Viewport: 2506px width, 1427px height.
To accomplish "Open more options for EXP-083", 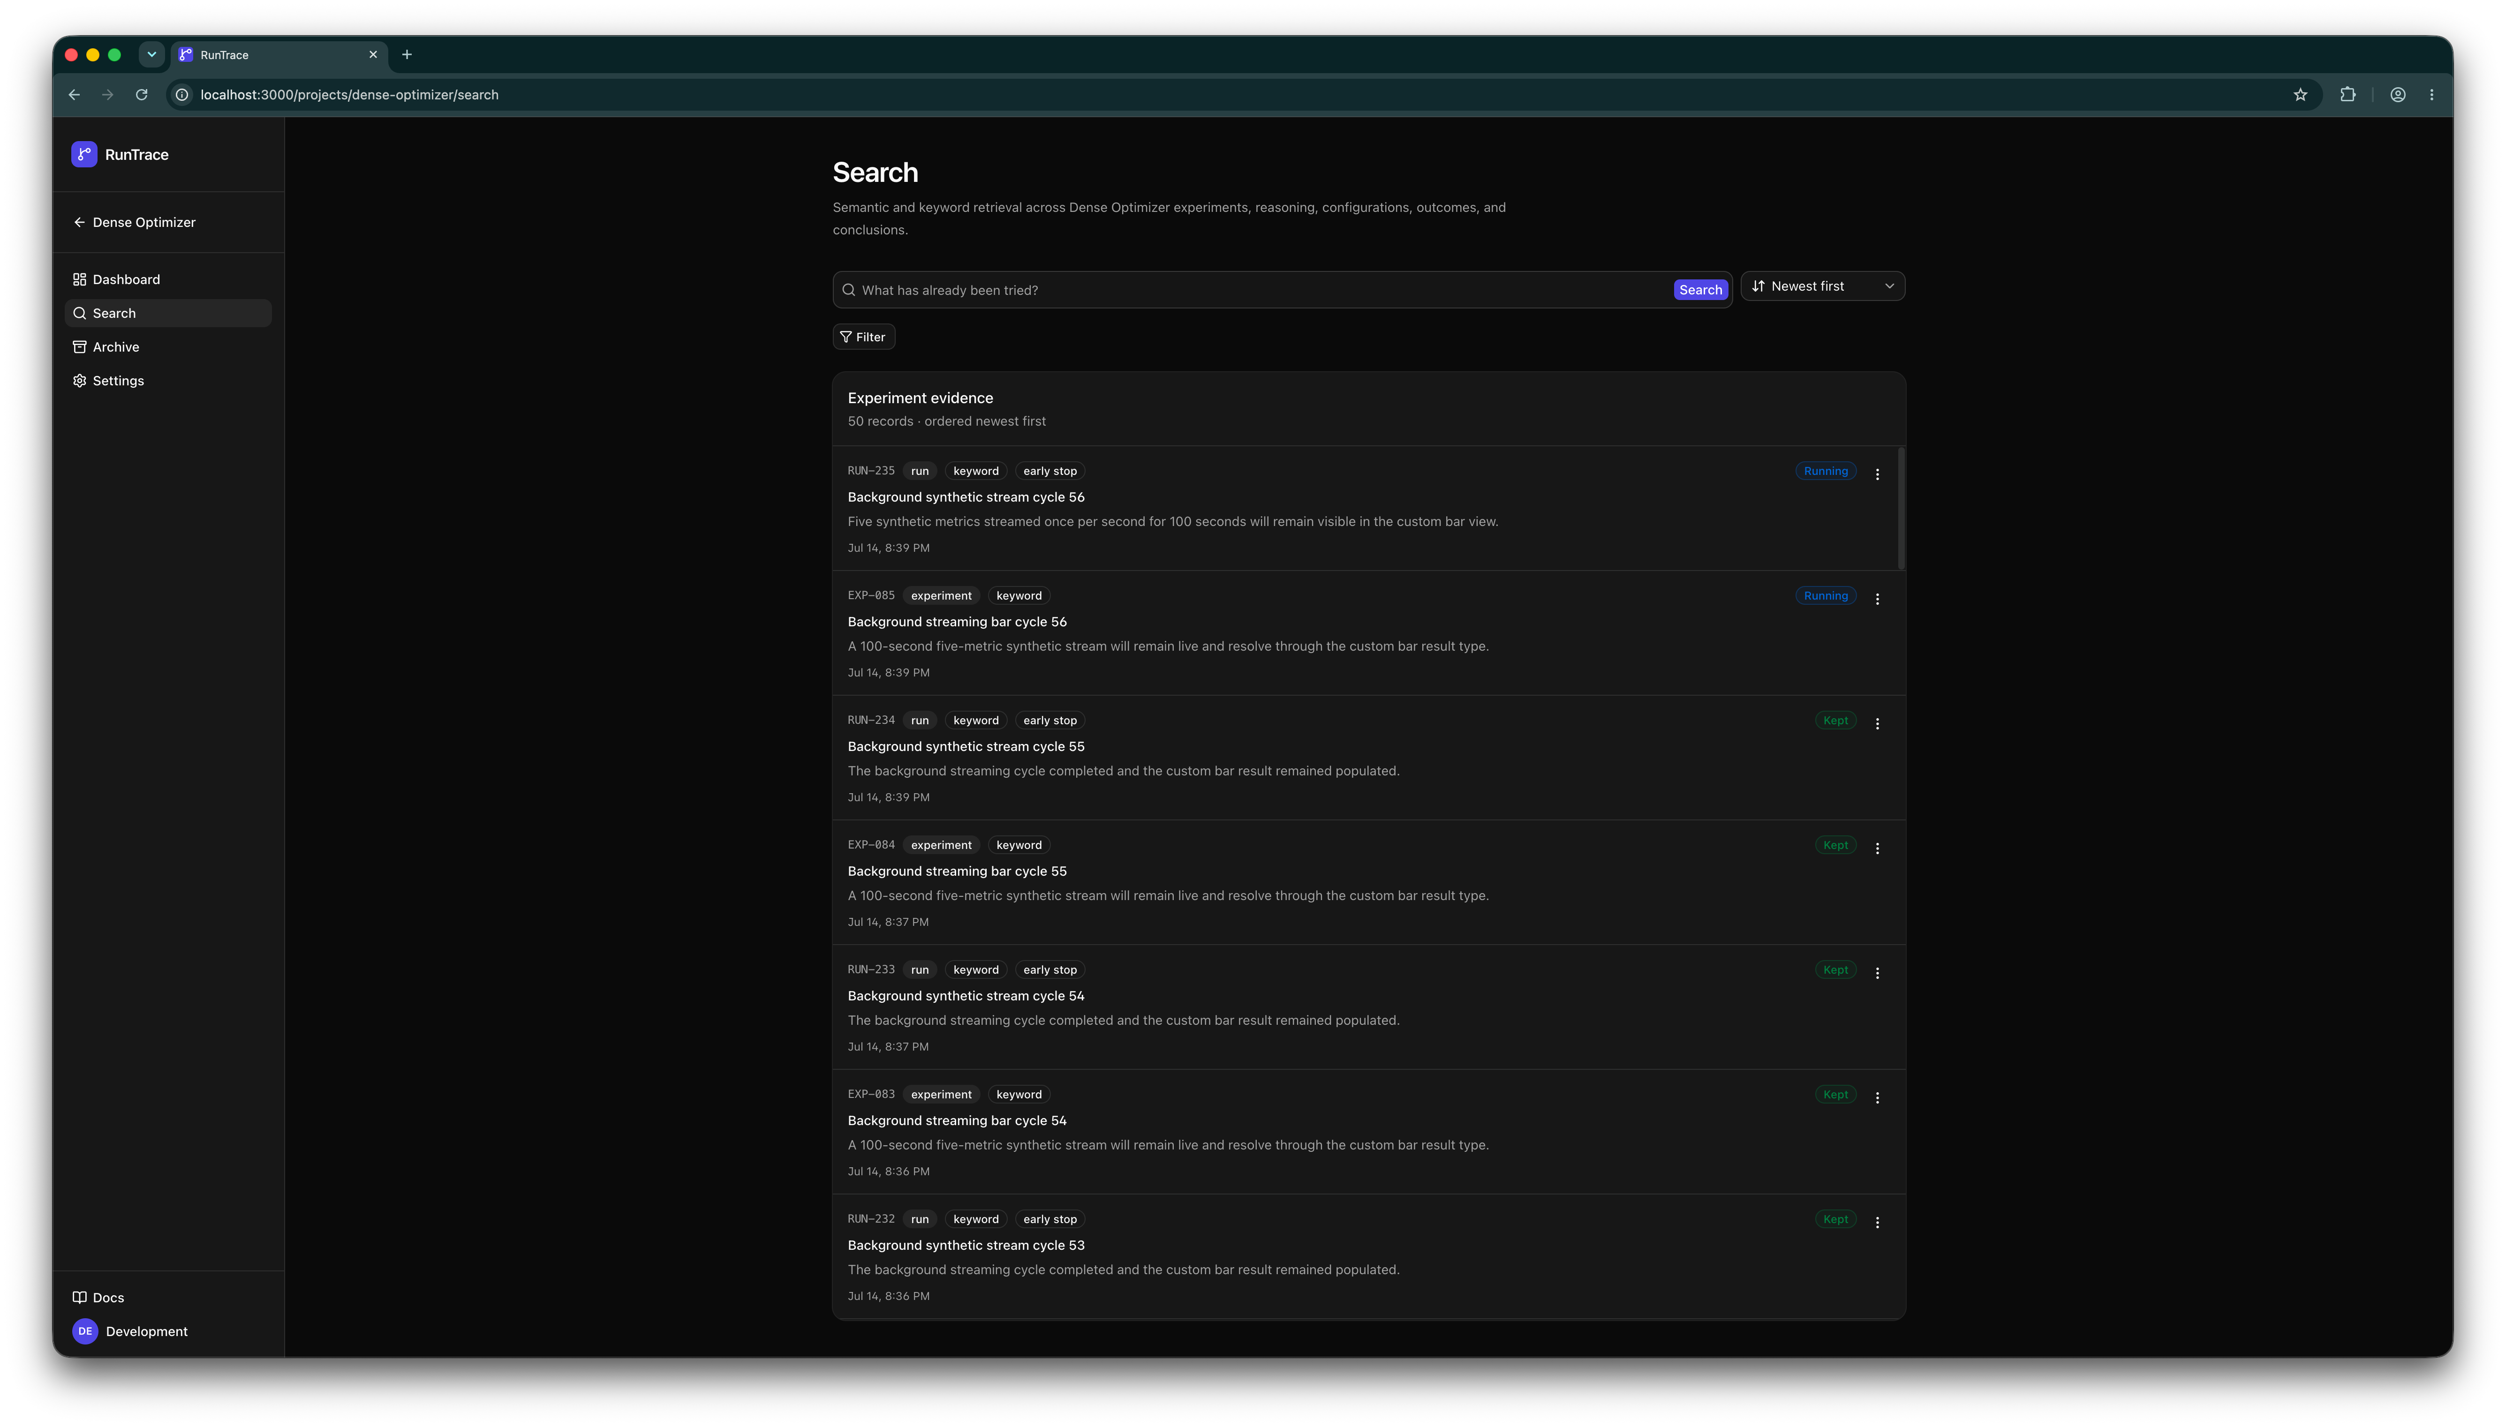I will click(x=1877, y=1098).
